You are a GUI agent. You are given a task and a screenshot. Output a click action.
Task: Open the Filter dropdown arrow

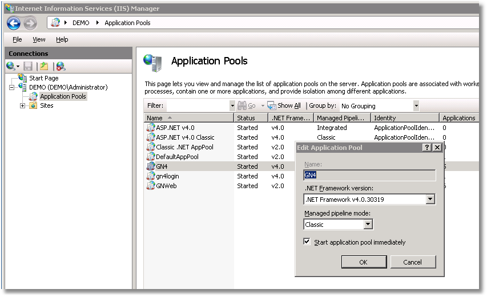pos(232,105)
